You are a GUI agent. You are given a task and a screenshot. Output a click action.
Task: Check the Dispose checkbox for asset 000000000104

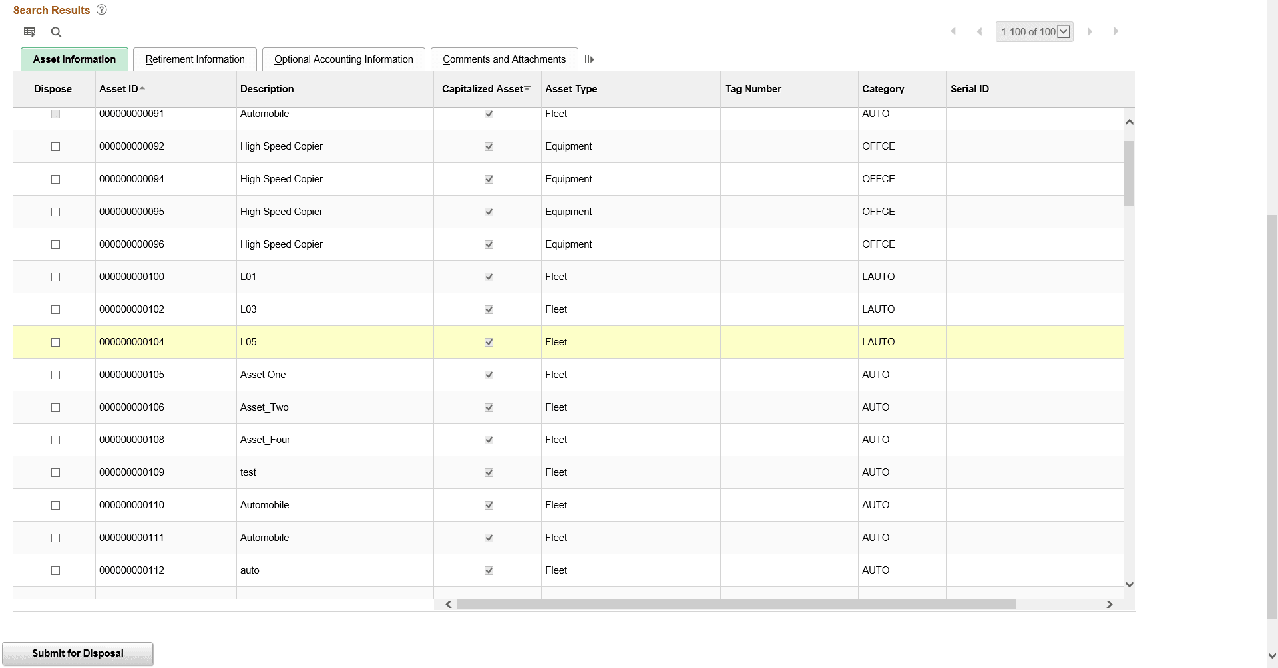[55, 342]
